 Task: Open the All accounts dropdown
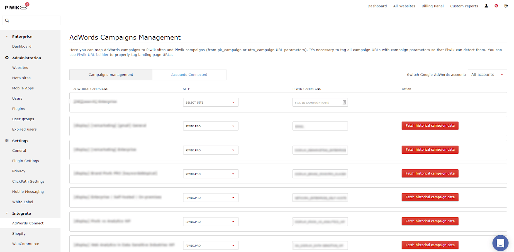(x=487, y=75)
